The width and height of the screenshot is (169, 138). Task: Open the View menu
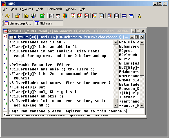tap(14, 9)
